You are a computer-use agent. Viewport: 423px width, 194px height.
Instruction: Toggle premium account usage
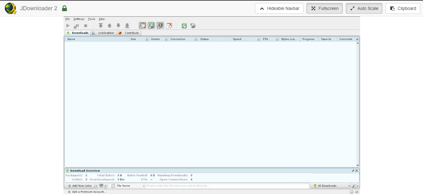(160, 26)
